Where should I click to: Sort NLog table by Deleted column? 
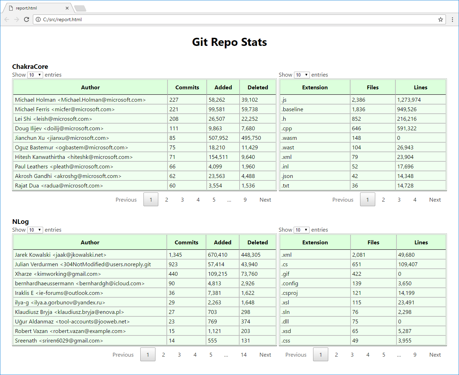tap(258, 242)
